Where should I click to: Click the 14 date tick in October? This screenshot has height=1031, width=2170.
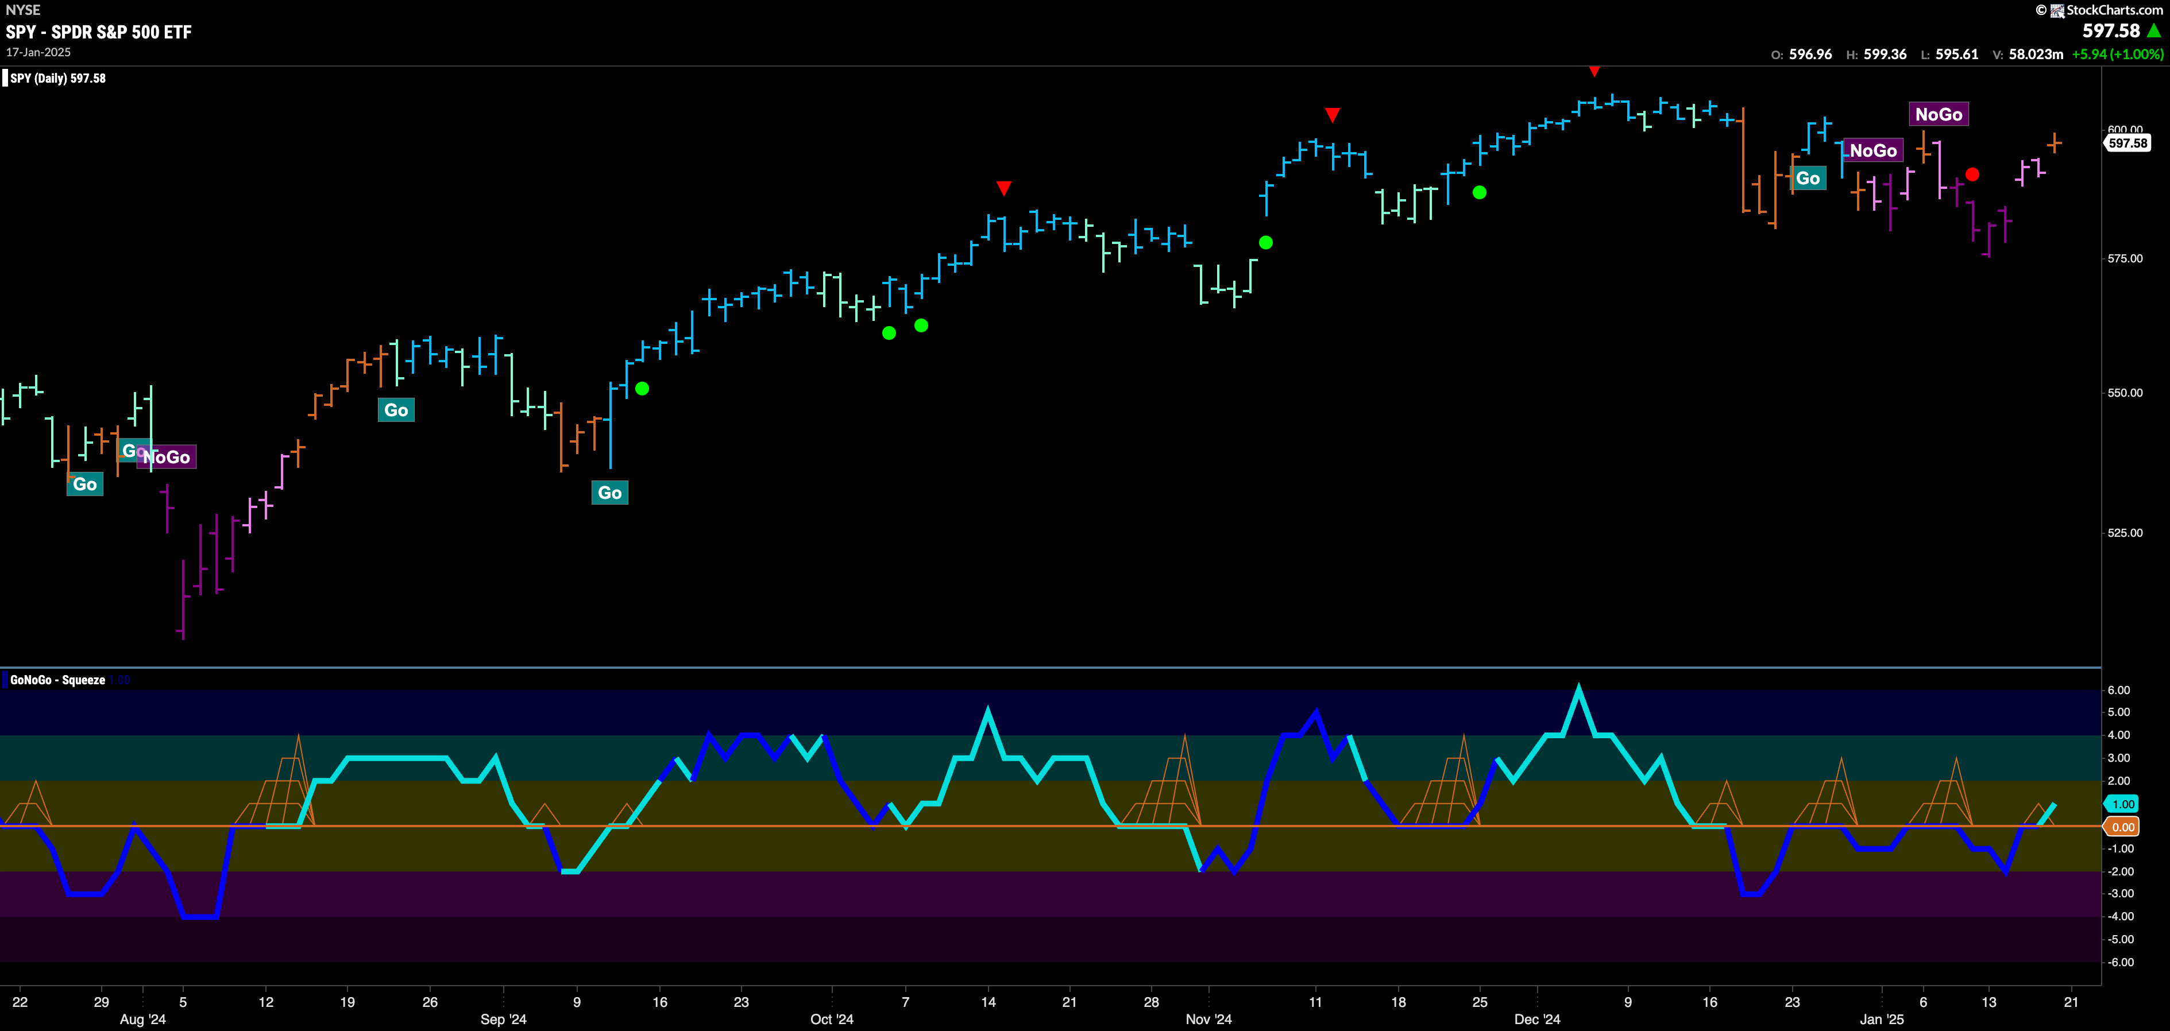click(x=988, y=1002)
